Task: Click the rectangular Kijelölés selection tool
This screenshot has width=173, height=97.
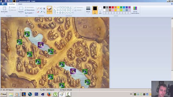Action: tap(21, 8)
